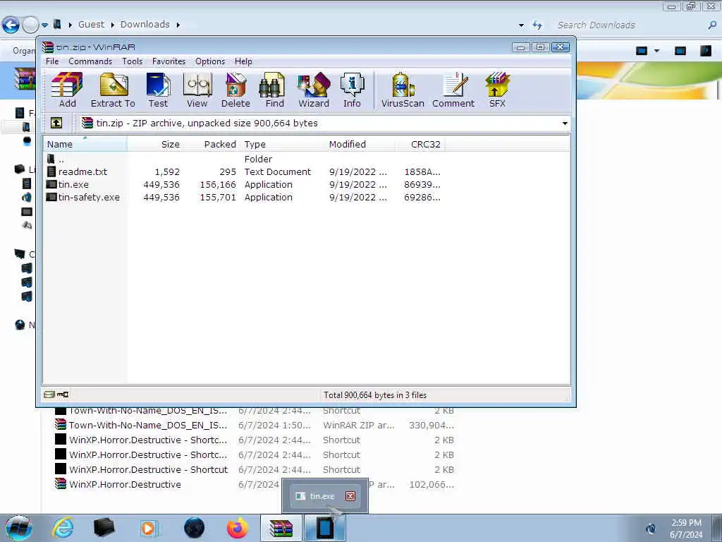Close the tin.exe taskbar preview

point(350,496)
